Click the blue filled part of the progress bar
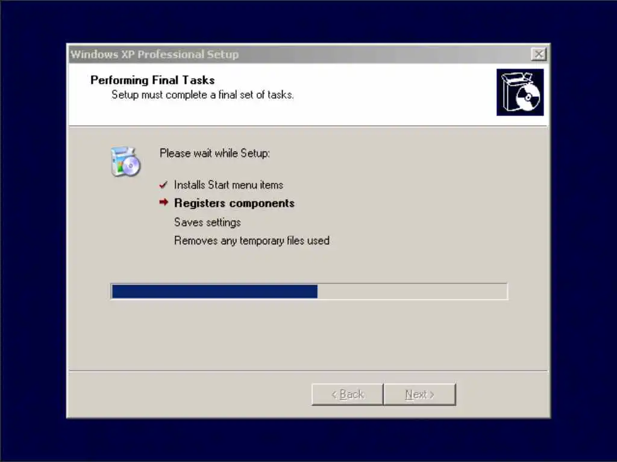 [215, 292]
